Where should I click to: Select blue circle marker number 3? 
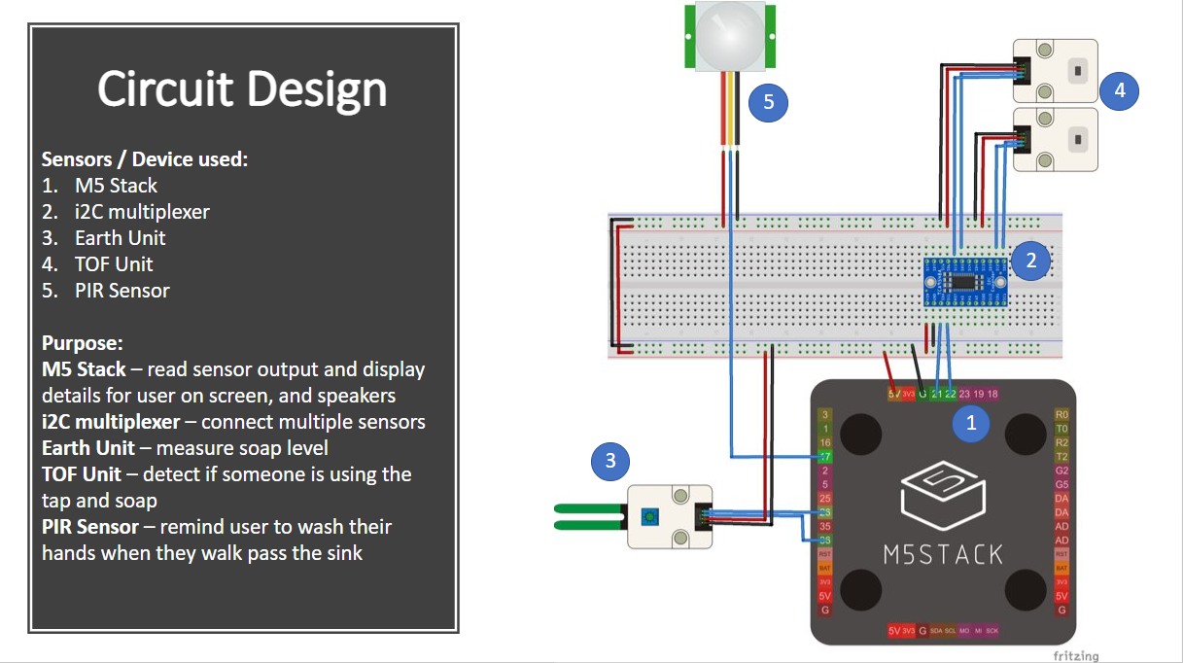pyautogui.click(x=610, y=461)
